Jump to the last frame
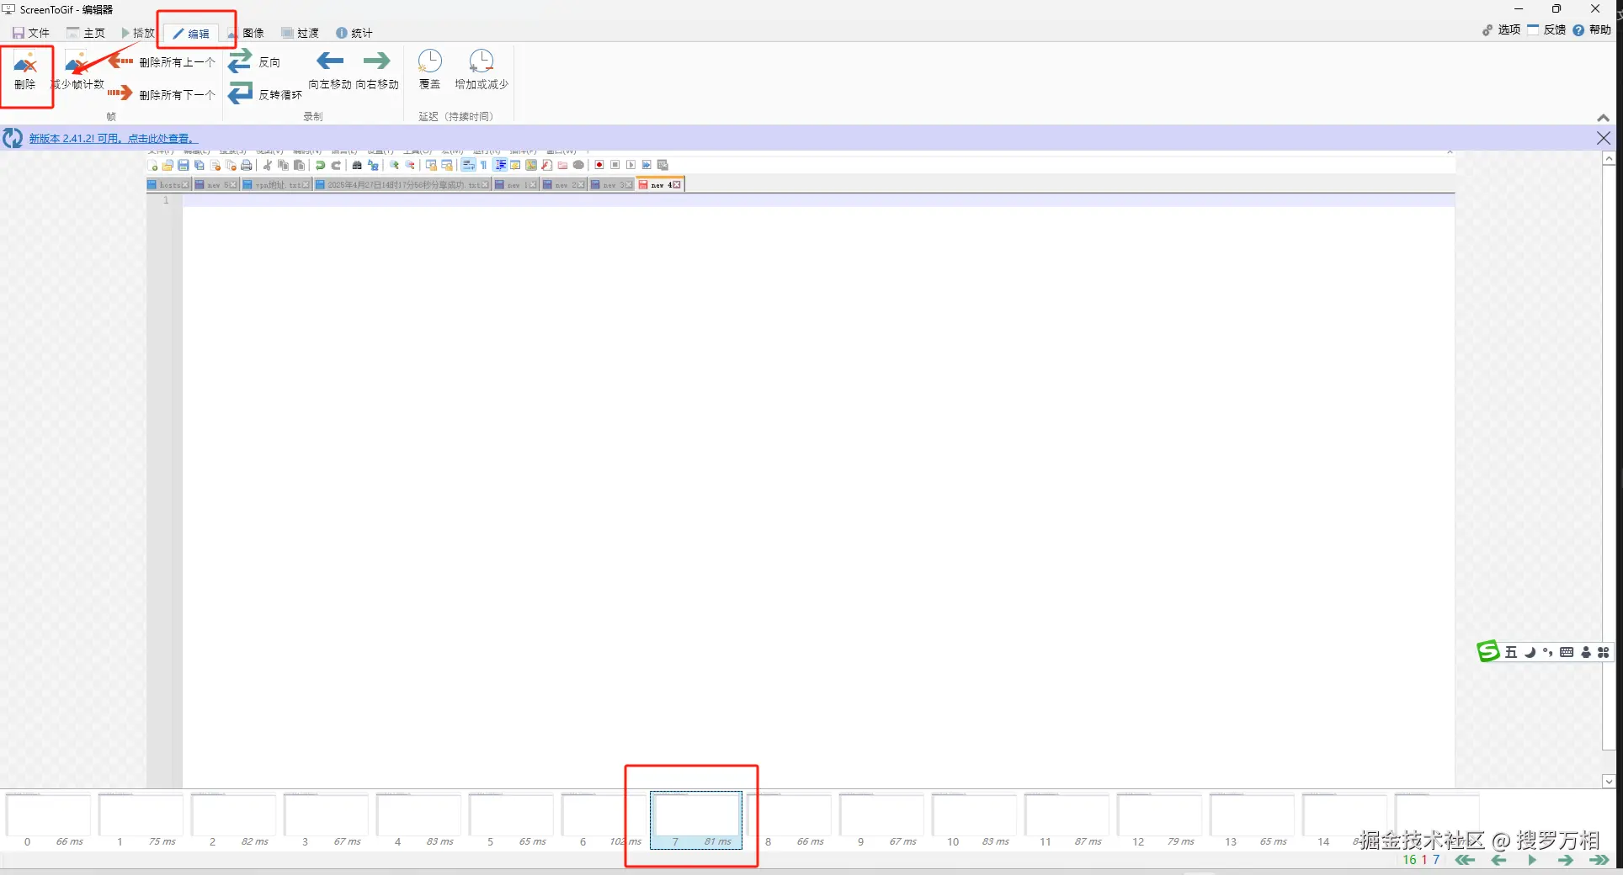The image size is (1623, 875). coord(1599,860)
